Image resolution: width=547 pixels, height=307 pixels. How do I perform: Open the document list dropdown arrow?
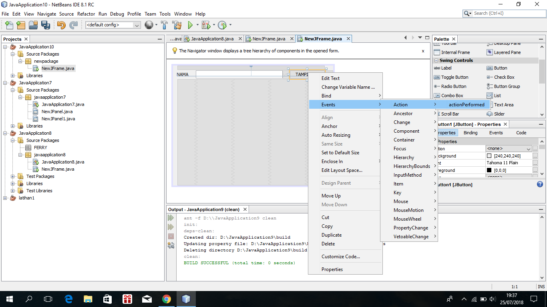click(x=420, y=38)
